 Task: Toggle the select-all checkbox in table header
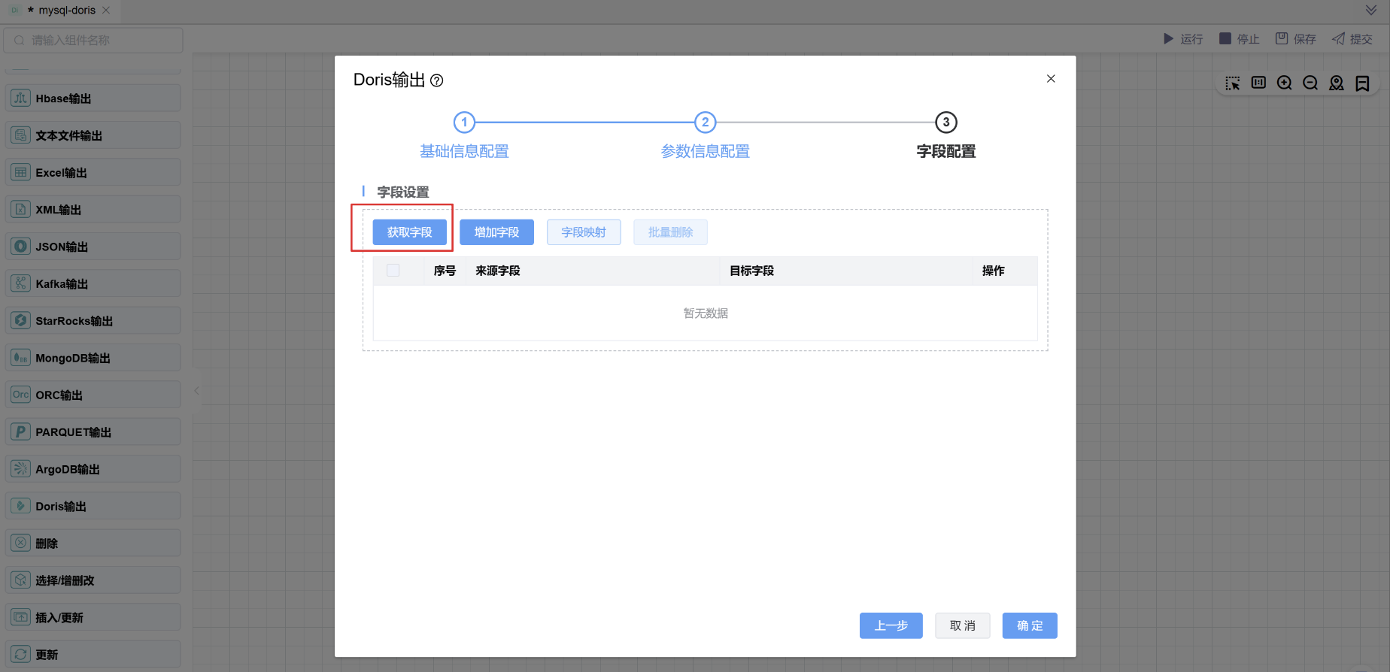pyautogui.click(x=393, y=271)
